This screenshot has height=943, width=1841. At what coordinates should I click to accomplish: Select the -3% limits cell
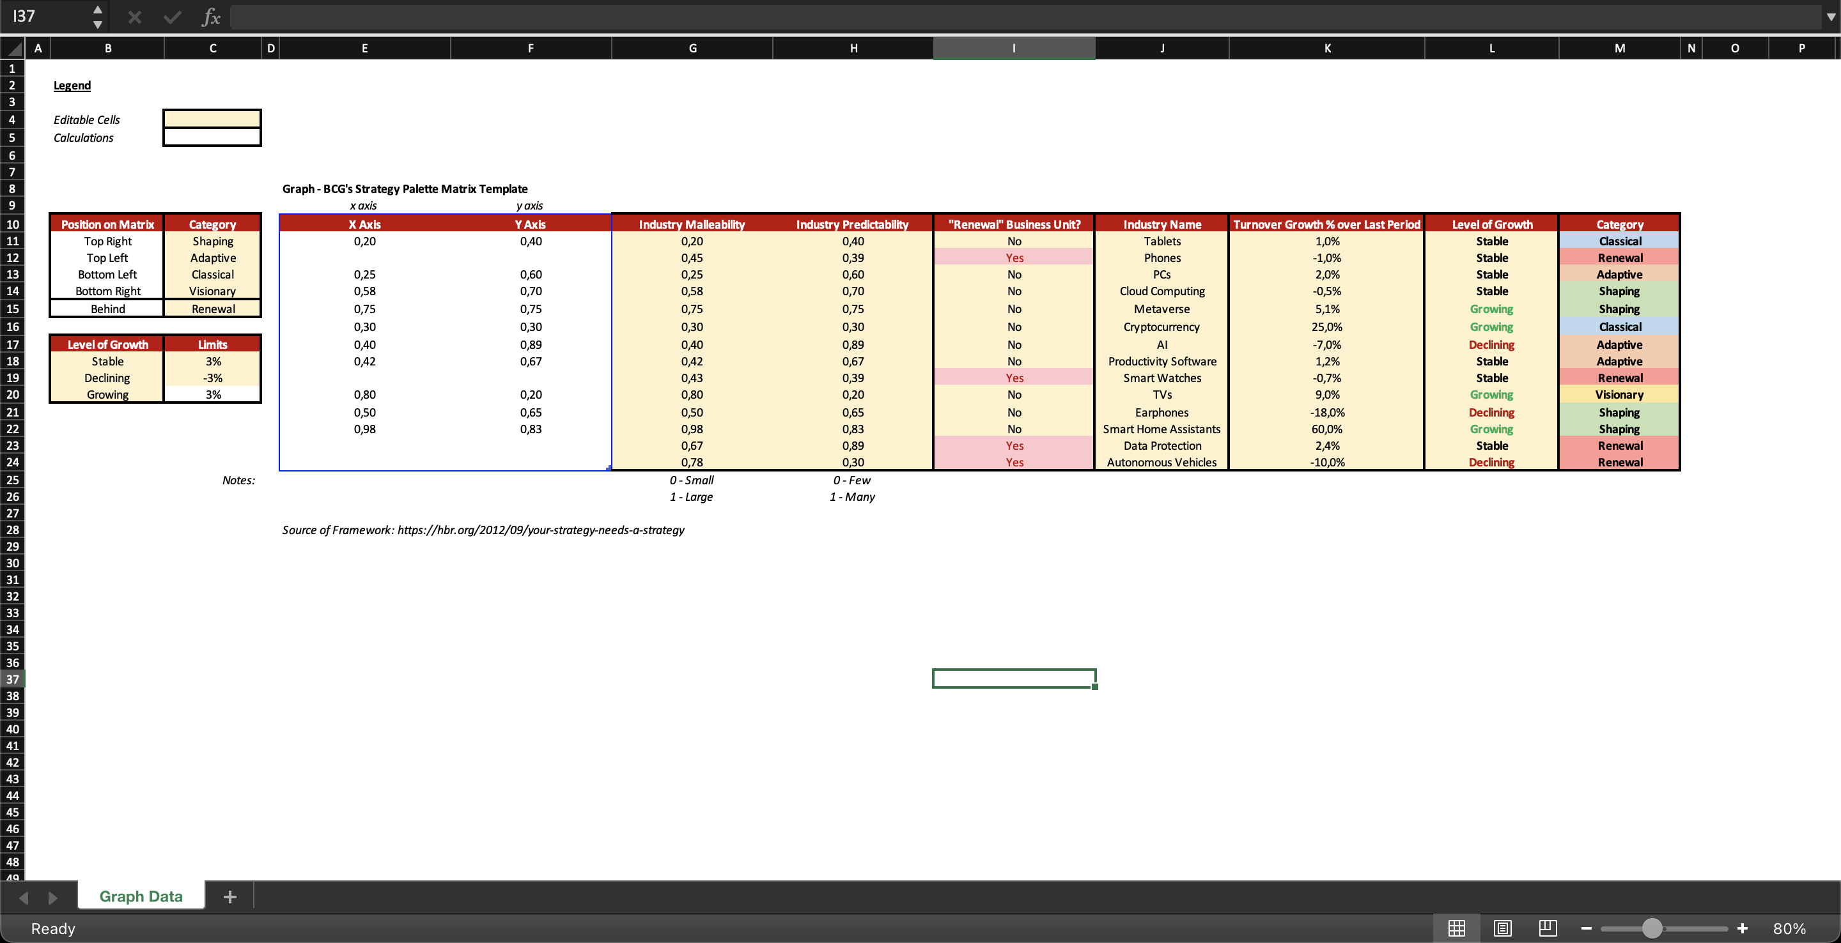tap(213, 378)
